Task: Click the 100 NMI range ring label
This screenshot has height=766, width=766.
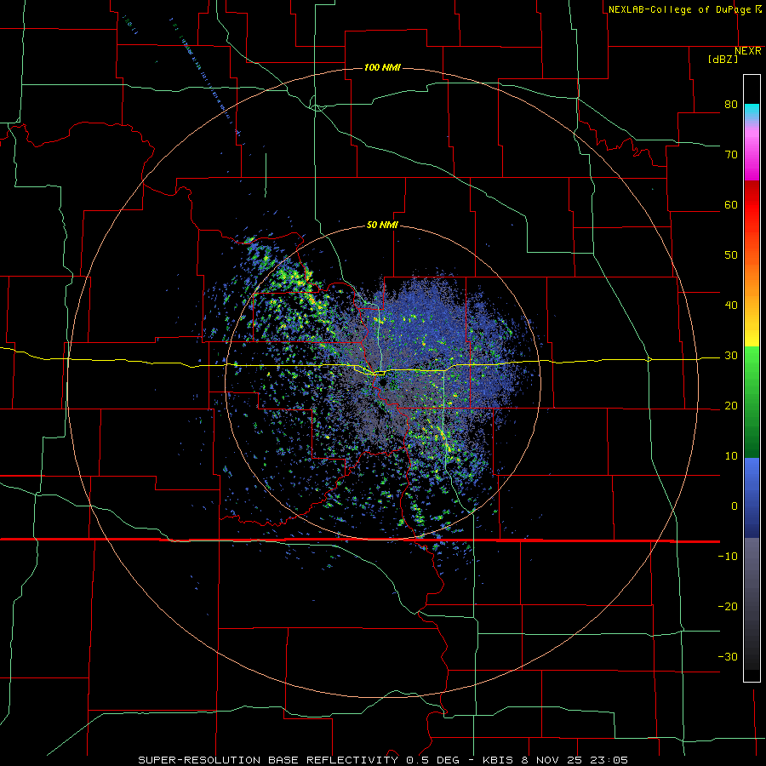Action: point(382,67)
